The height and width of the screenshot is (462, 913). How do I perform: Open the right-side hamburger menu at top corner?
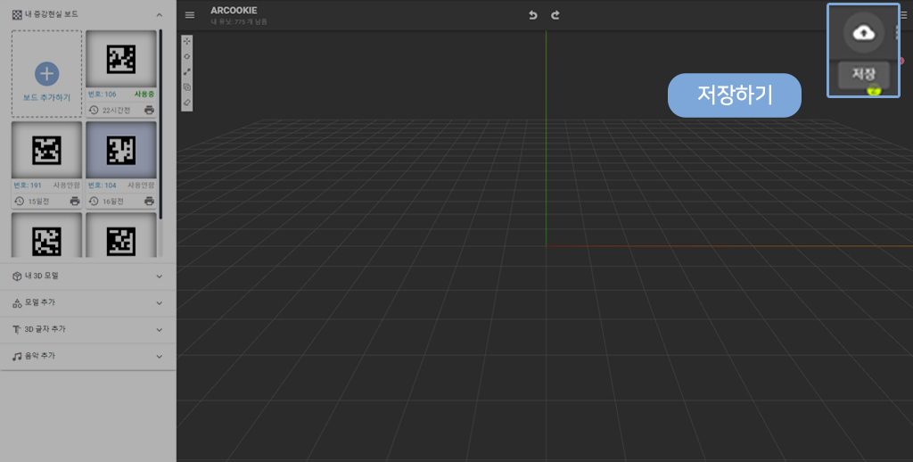point(904,15)
